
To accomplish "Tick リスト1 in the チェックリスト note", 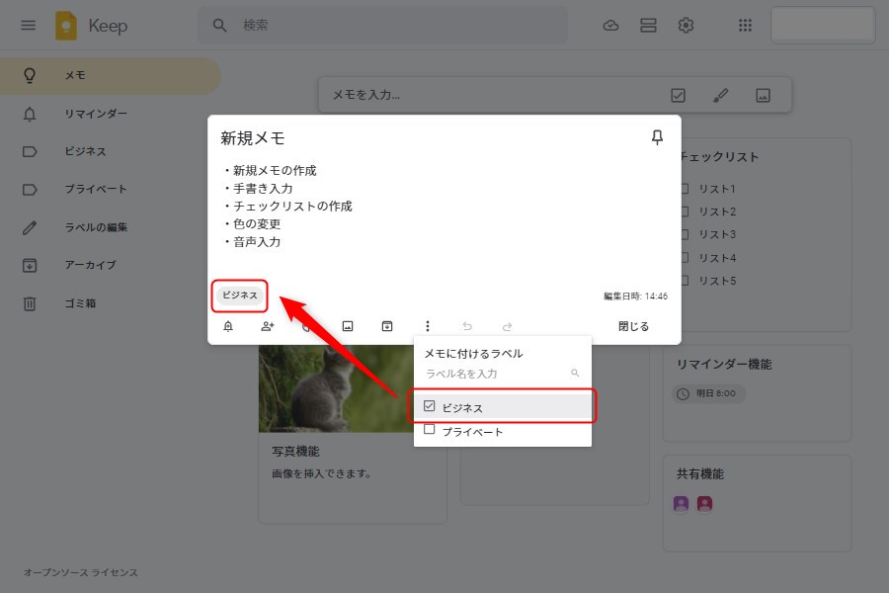I will (x=684, y=189).
